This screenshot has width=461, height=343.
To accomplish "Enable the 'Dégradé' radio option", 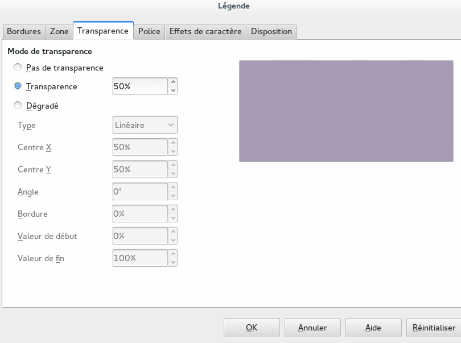I will [x=18, y=105].
